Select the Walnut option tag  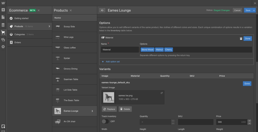[x=159, y=49]
